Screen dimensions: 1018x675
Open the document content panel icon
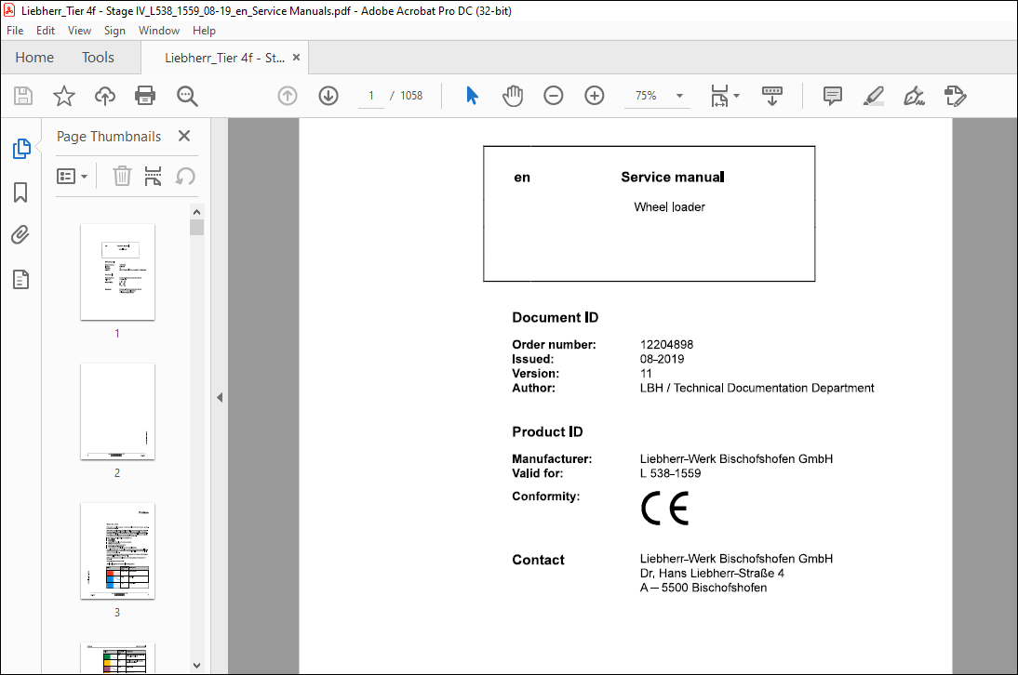(x=20, y=280)
